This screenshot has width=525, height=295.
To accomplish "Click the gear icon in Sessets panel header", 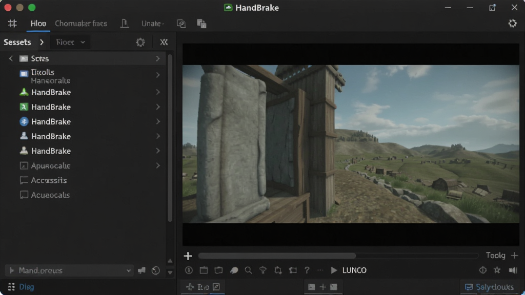I will [140, 42].
